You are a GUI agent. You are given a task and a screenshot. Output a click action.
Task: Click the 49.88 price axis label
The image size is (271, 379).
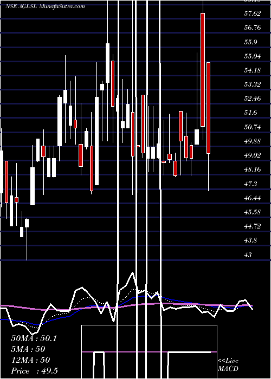coord(253,141)
